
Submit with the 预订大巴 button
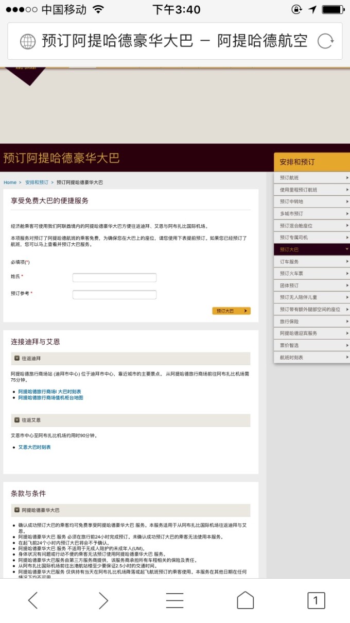pos(231,311)
